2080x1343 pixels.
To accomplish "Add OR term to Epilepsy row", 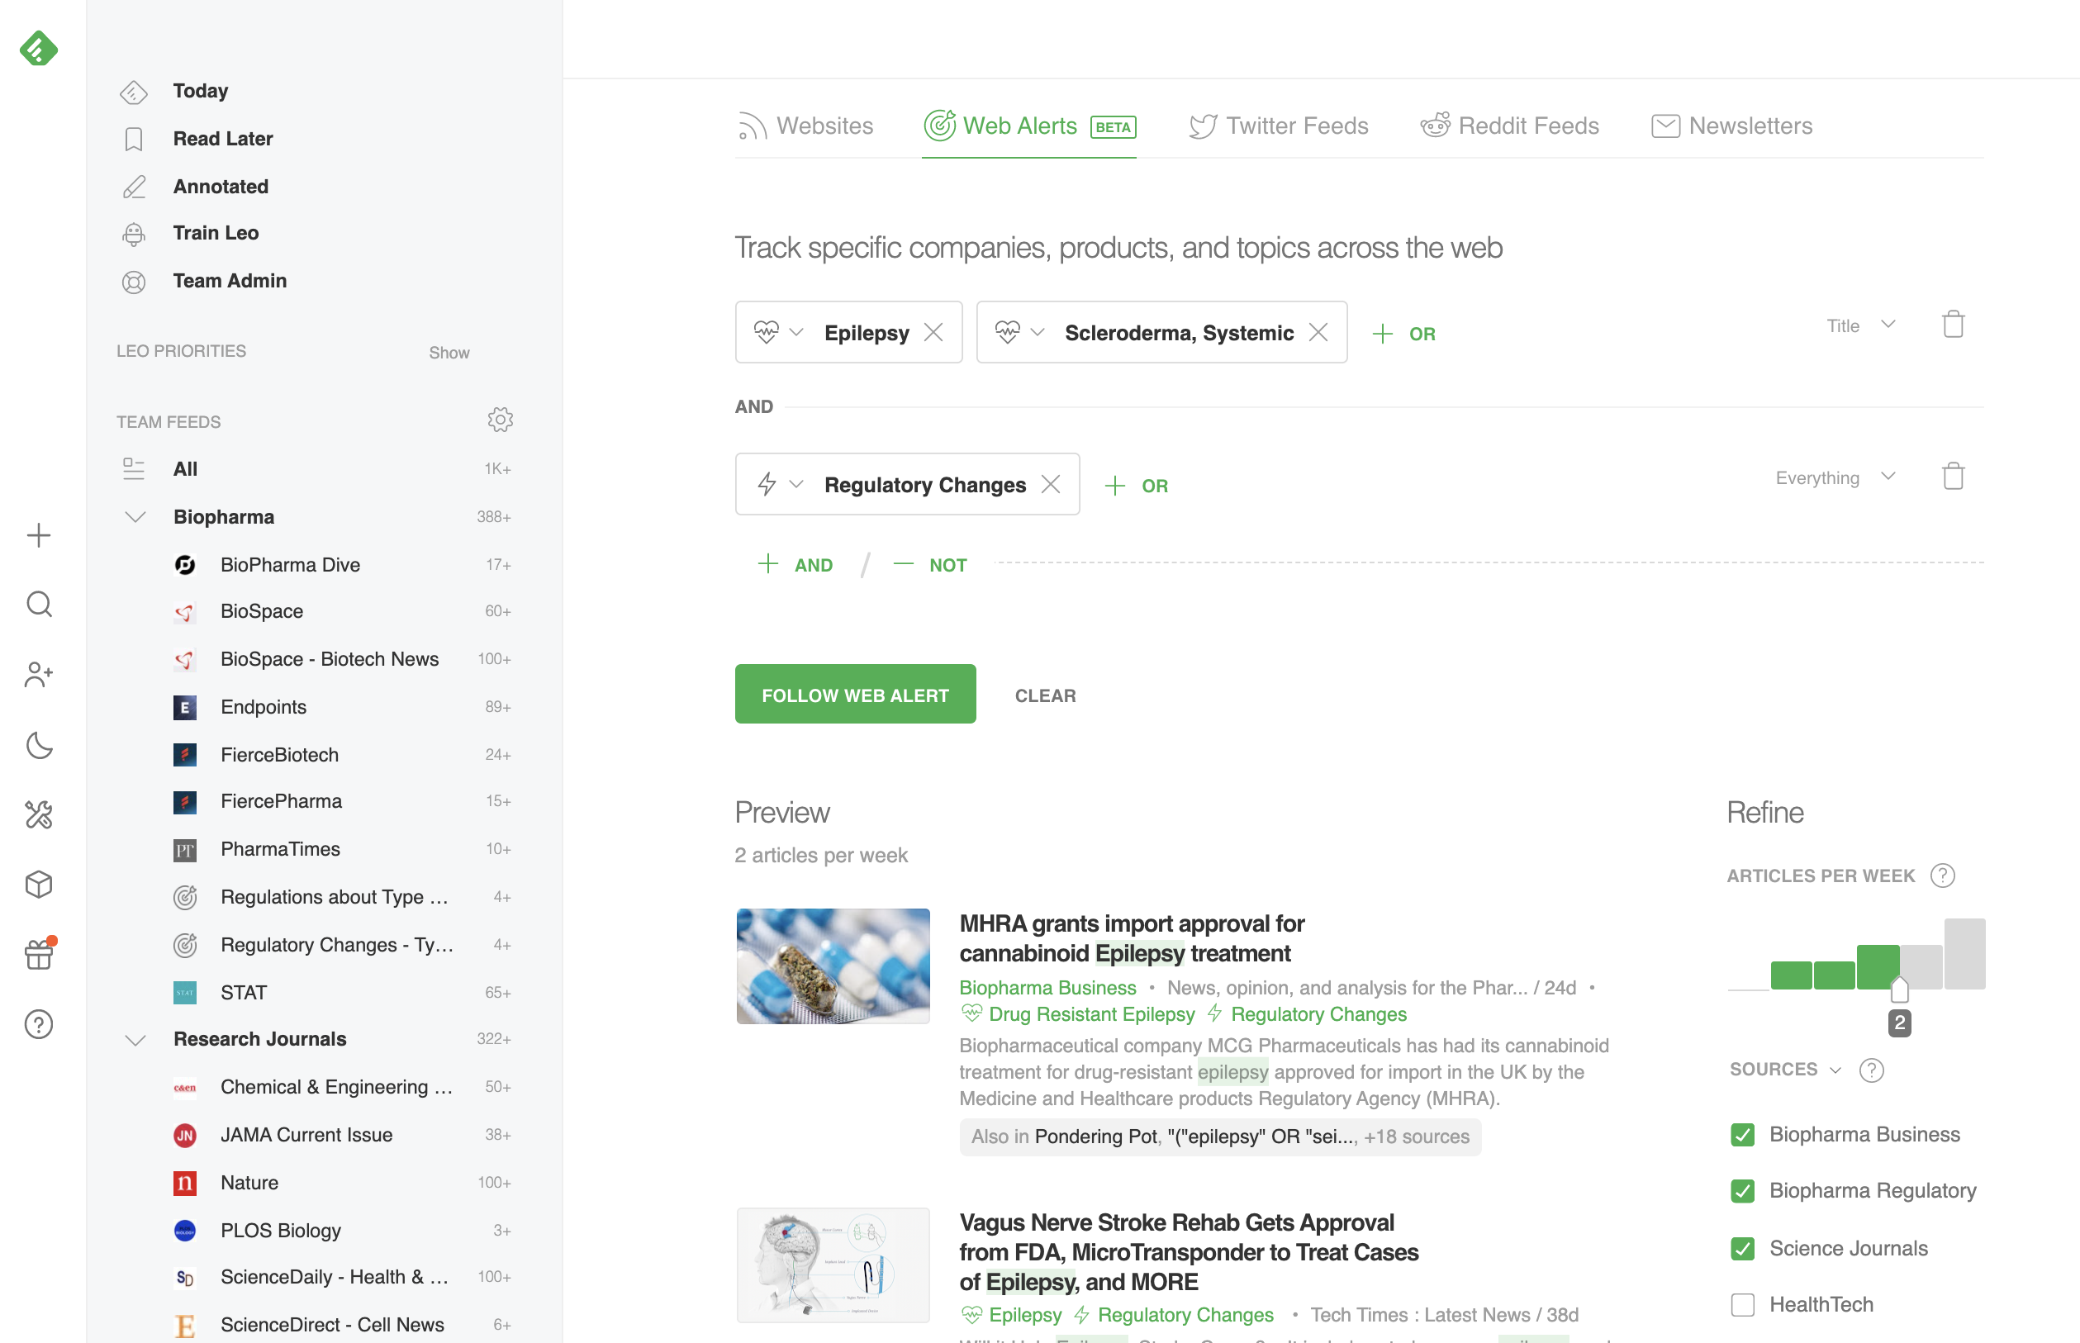I will pos(1403,333).
